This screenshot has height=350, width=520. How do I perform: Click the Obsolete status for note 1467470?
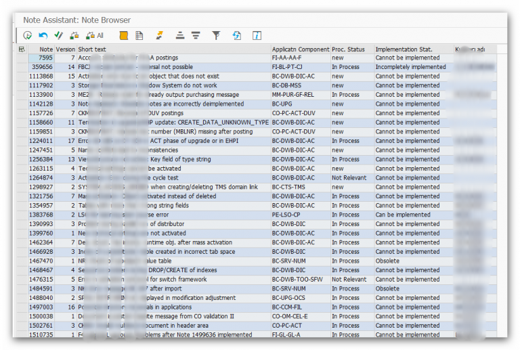coord(387,261)
